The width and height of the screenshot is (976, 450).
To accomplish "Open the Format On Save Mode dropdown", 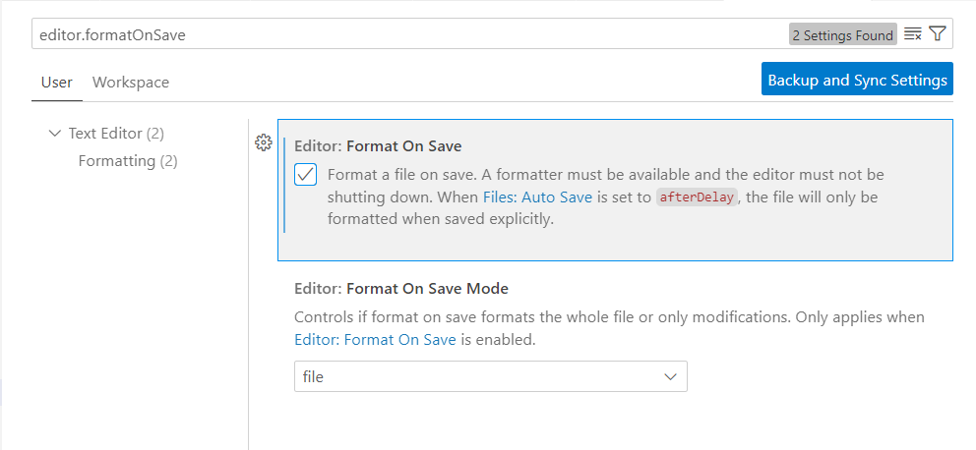I will pos(490,376).
